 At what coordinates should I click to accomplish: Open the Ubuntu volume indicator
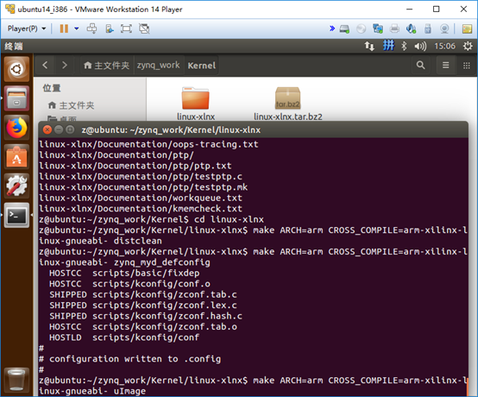420,47
